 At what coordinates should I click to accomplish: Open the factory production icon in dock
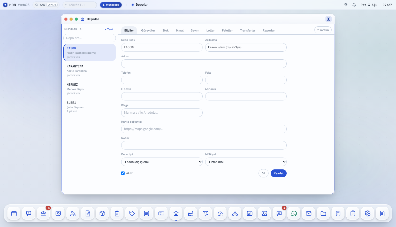coord(191,214)
